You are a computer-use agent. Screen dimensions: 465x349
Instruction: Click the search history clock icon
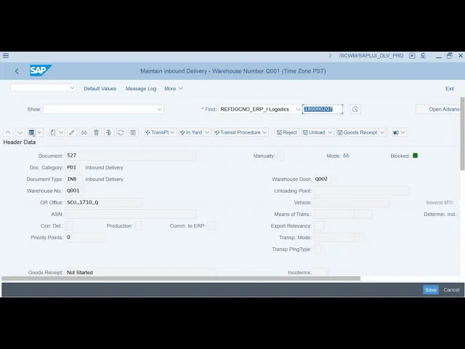tap(355, 109)
